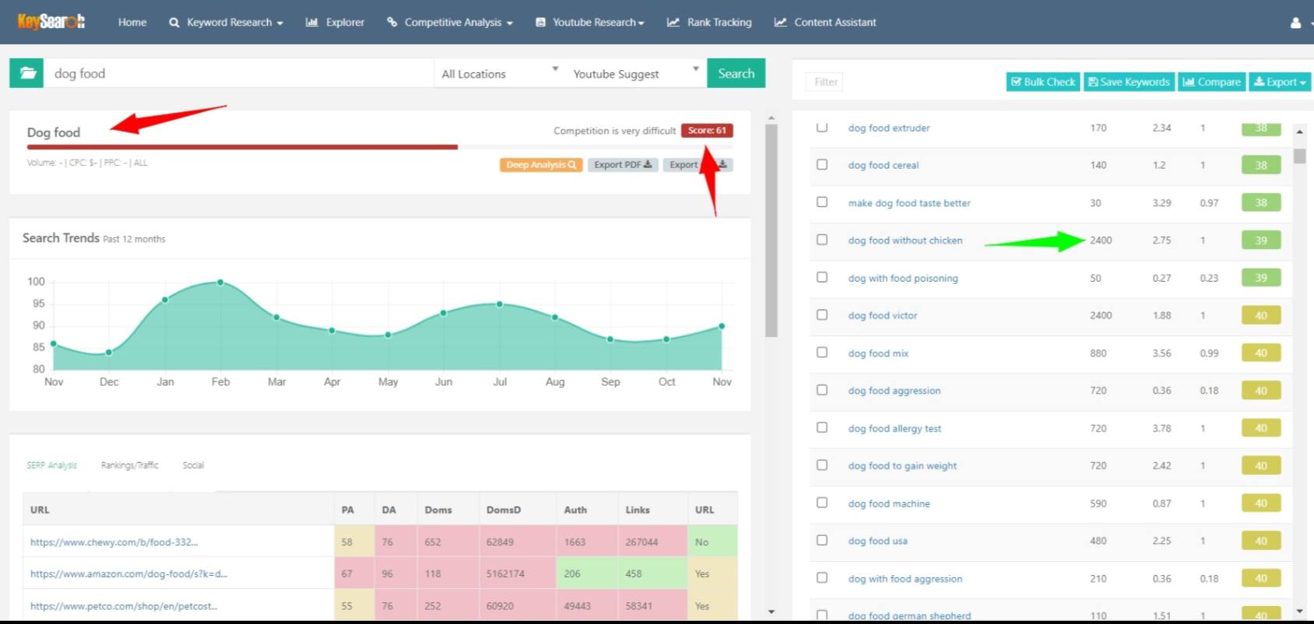Image resolution: width=1314 pixels, height=624 pixels.
Task: Expand the Youtube Research menu
Action: click(x=590, y=23)
